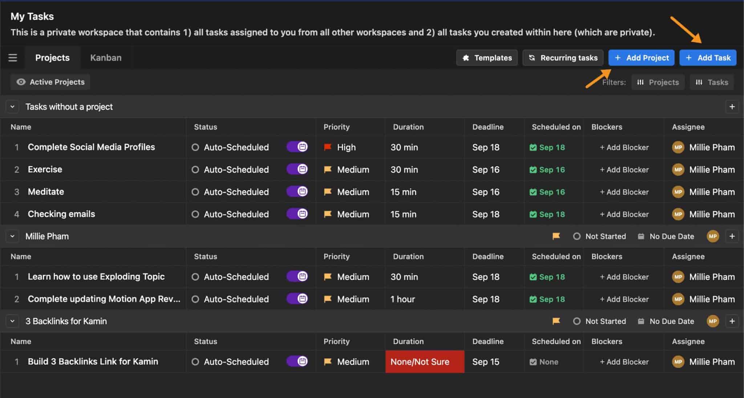Screen dimensions: 744x398
Task: Select the Projects tab
Action: (52, 58)
